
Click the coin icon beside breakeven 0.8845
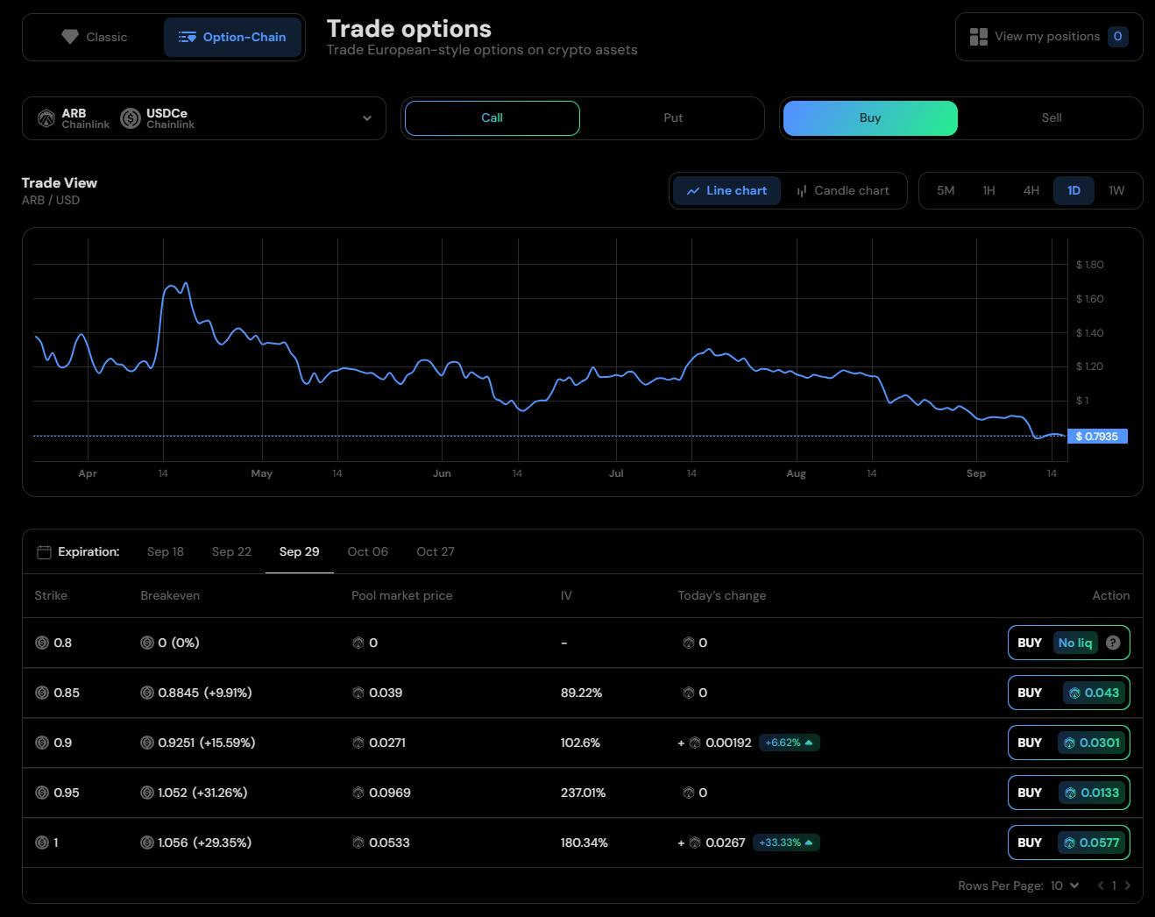click(147, 693)
